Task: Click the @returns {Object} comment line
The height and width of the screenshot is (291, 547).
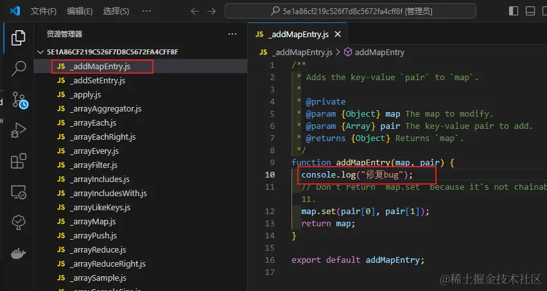Action: [x=380, y=138]
